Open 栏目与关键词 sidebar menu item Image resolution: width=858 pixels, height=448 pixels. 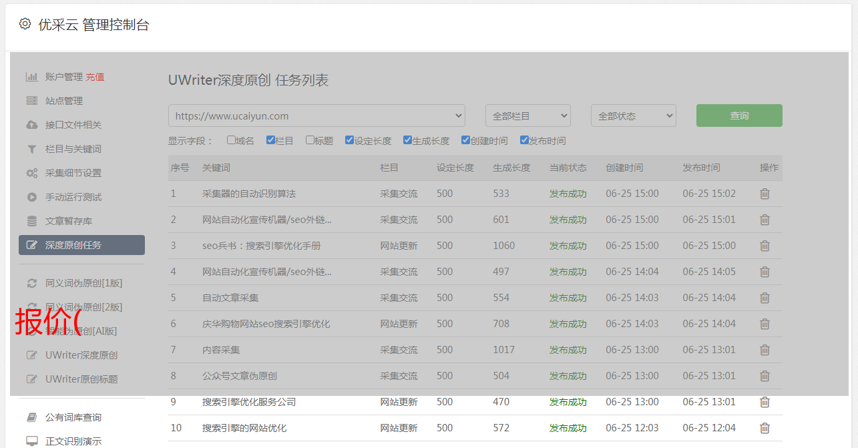coord(73,149)
